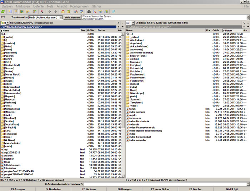Open the notepad toolbar icon
Image resolution: width=250 pixels, height=191 pixels.
tap(114, 12)
